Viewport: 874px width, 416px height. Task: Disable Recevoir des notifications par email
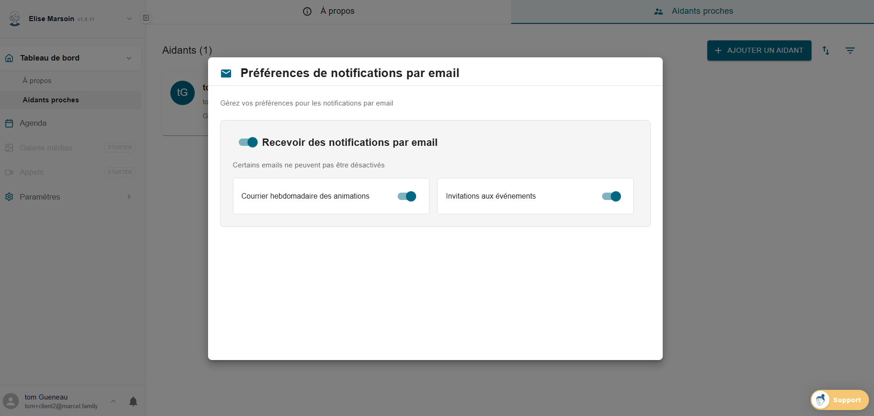(x=247, y=142)
